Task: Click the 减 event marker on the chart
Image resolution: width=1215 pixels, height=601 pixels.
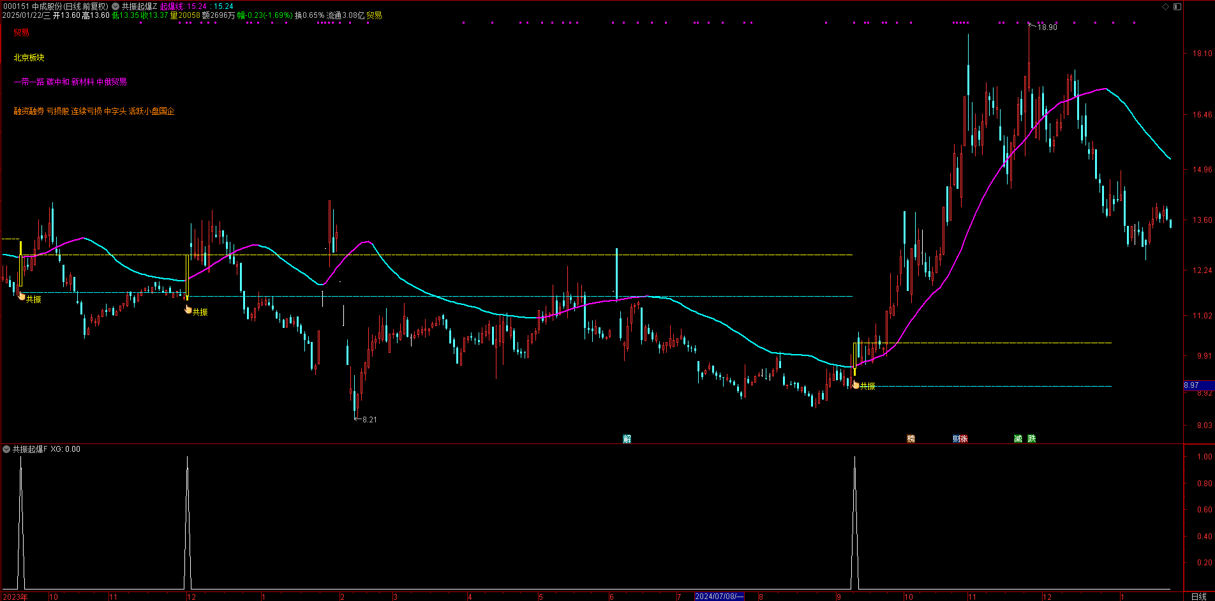Action: click(1018, 439)
